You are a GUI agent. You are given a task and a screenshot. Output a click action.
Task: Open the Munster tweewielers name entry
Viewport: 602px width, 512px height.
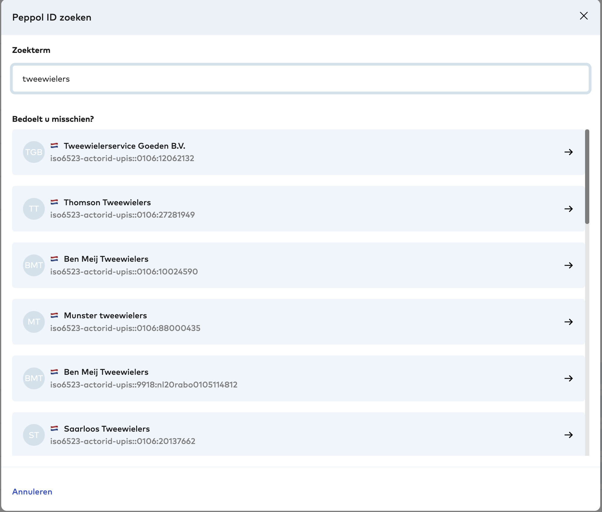105,316
